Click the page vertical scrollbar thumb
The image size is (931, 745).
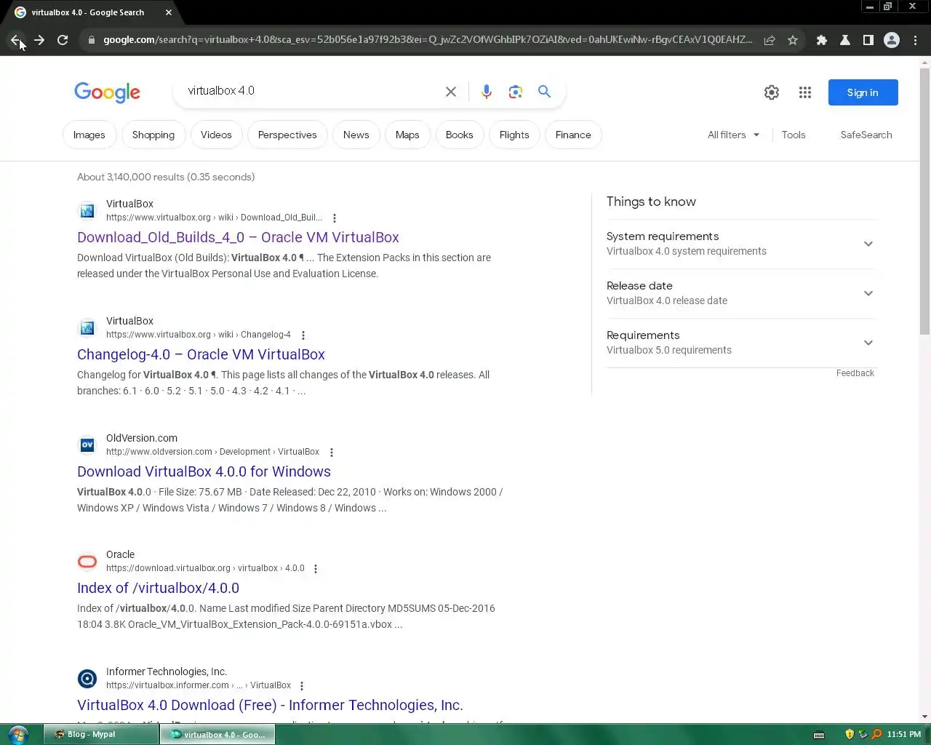[x=924, y=202]
